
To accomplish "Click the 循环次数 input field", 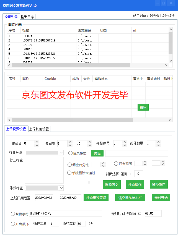I will point(55,224).
